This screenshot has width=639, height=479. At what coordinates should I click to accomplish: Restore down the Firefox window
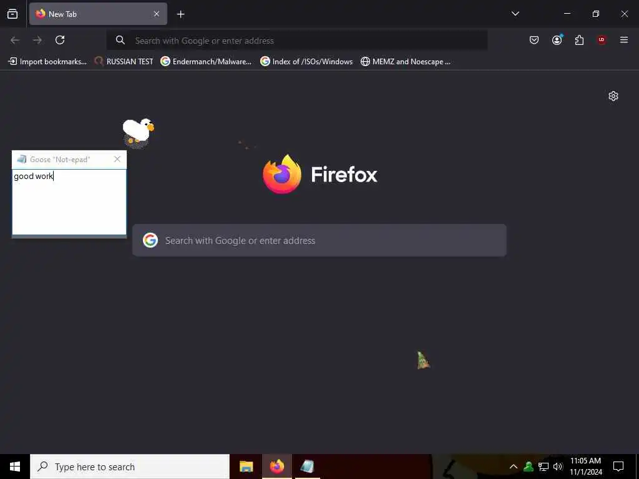(596, 14)
